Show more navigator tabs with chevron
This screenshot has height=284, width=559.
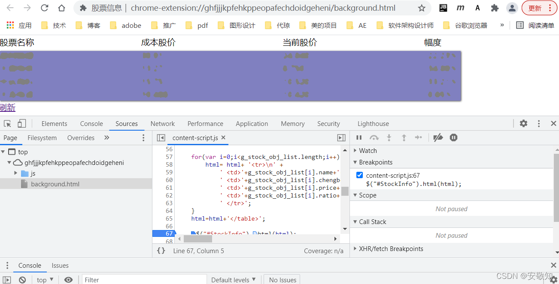click(107, 138)
